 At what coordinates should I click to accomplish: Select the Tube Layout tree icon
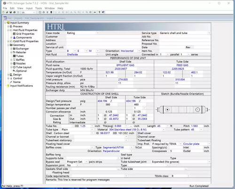pos(15,67)
